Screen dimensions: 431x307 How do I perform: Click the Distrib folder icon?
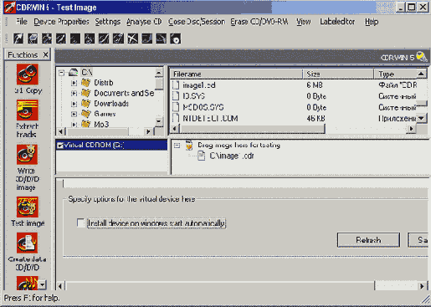(86, 83)
